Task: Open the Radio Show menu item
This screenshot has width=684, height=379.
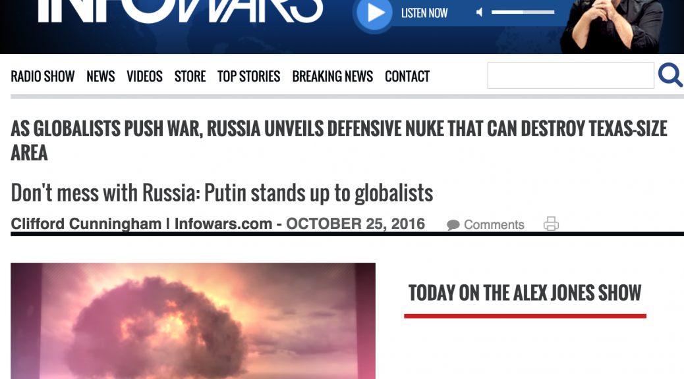Action: pos(43,77)
